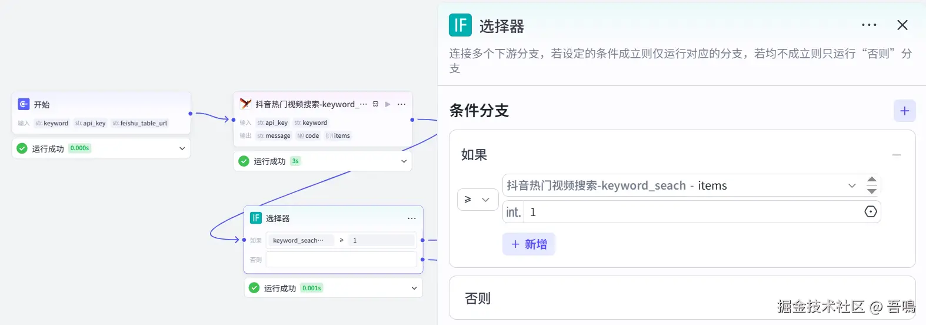Expand run result of 开始 node
Viewport: 926px width, 325px height.
tap(182, 148)
